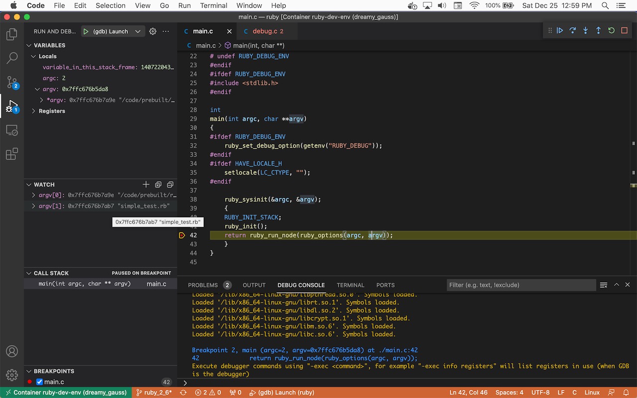Click the ruby_2_6 branch in status bar

(x=154, y=392)
